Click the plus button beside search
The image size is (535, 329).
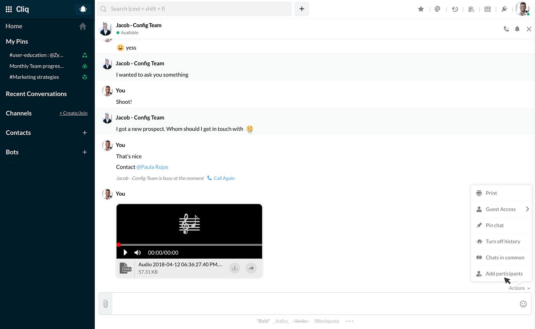pos(302,9)
